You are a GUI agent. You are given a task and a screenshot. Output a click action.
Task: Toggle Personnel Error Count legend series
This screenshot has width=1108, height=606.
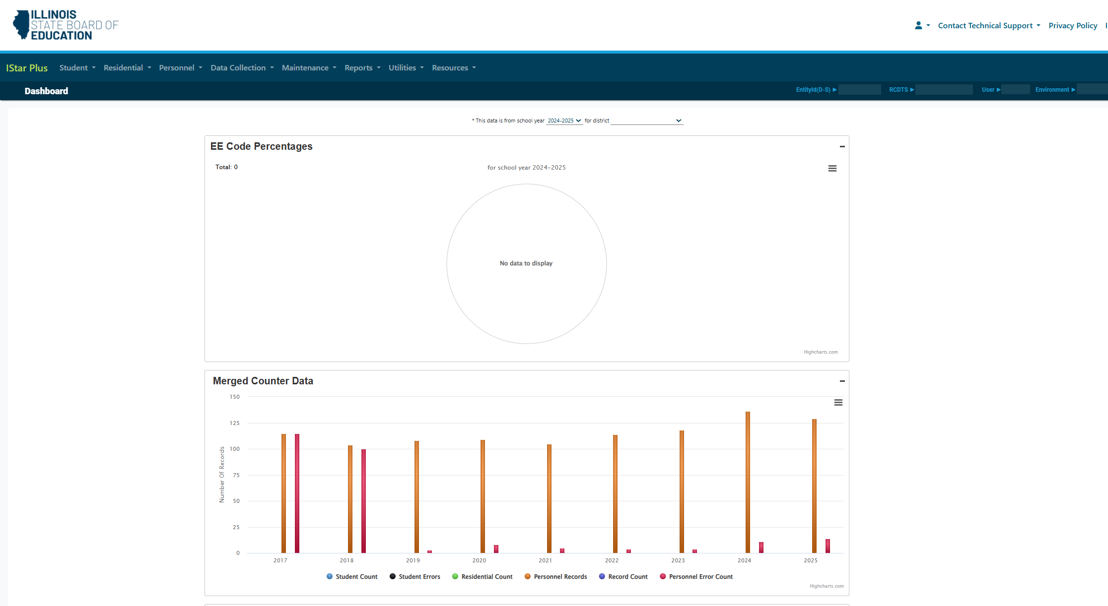[x=696, y=577]
